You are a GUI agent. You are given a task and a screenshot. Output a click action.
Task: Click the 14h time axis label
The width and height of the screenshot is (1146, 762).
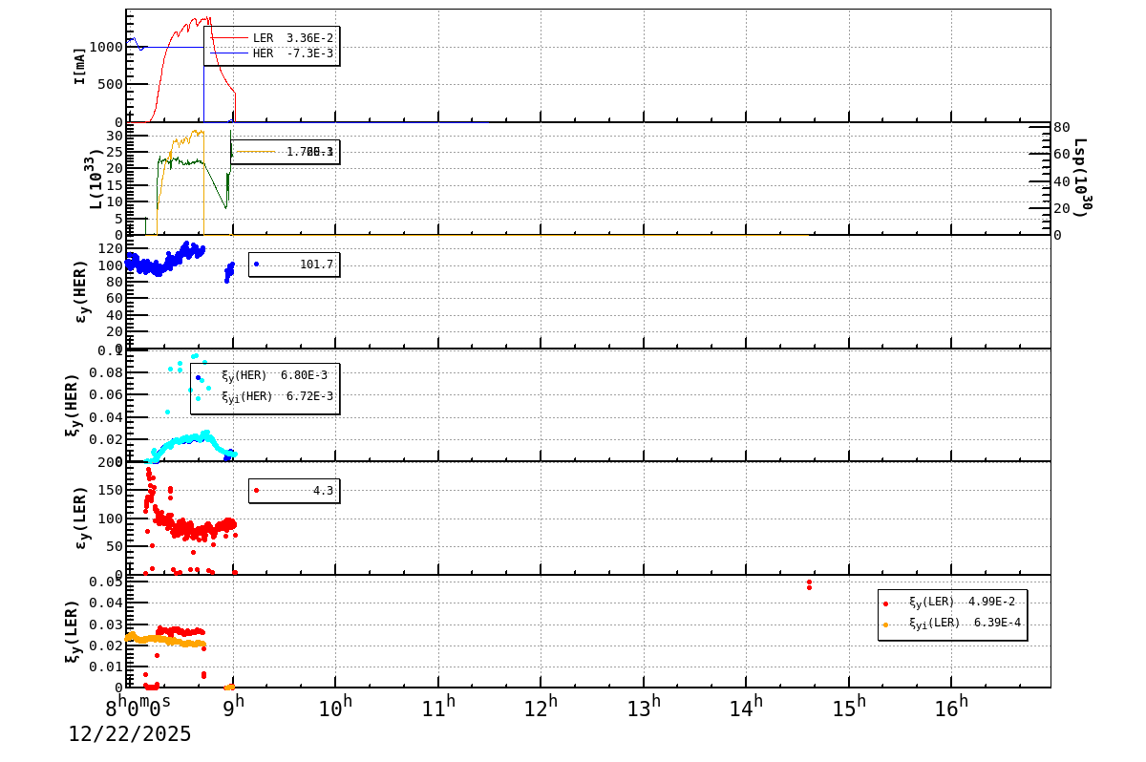click(747, 706)
